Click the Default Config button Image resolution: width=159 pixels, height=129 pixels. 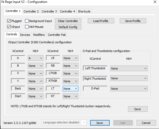coord(68,27)
